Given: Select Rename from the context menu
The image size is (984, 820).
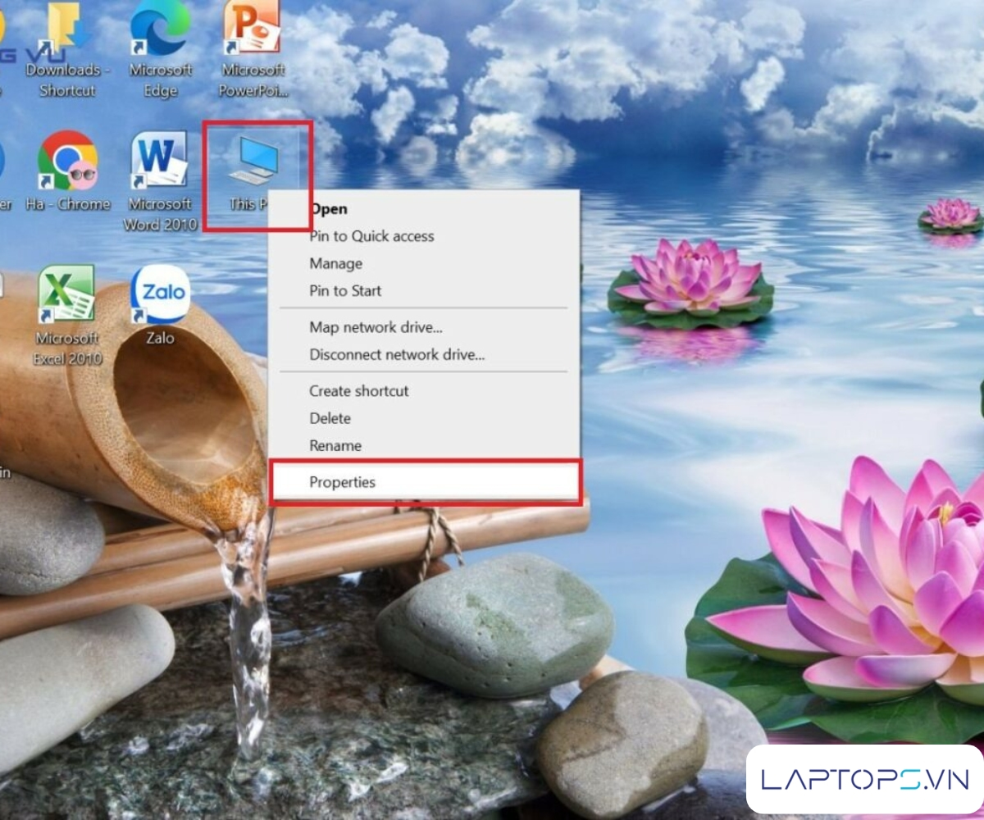Looking at the screenshot, I should click(x=335, y=445).
